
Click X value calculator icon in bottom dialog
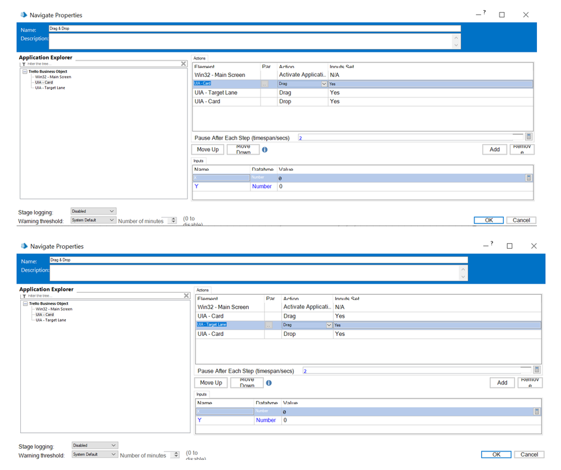tap(537, 412)
